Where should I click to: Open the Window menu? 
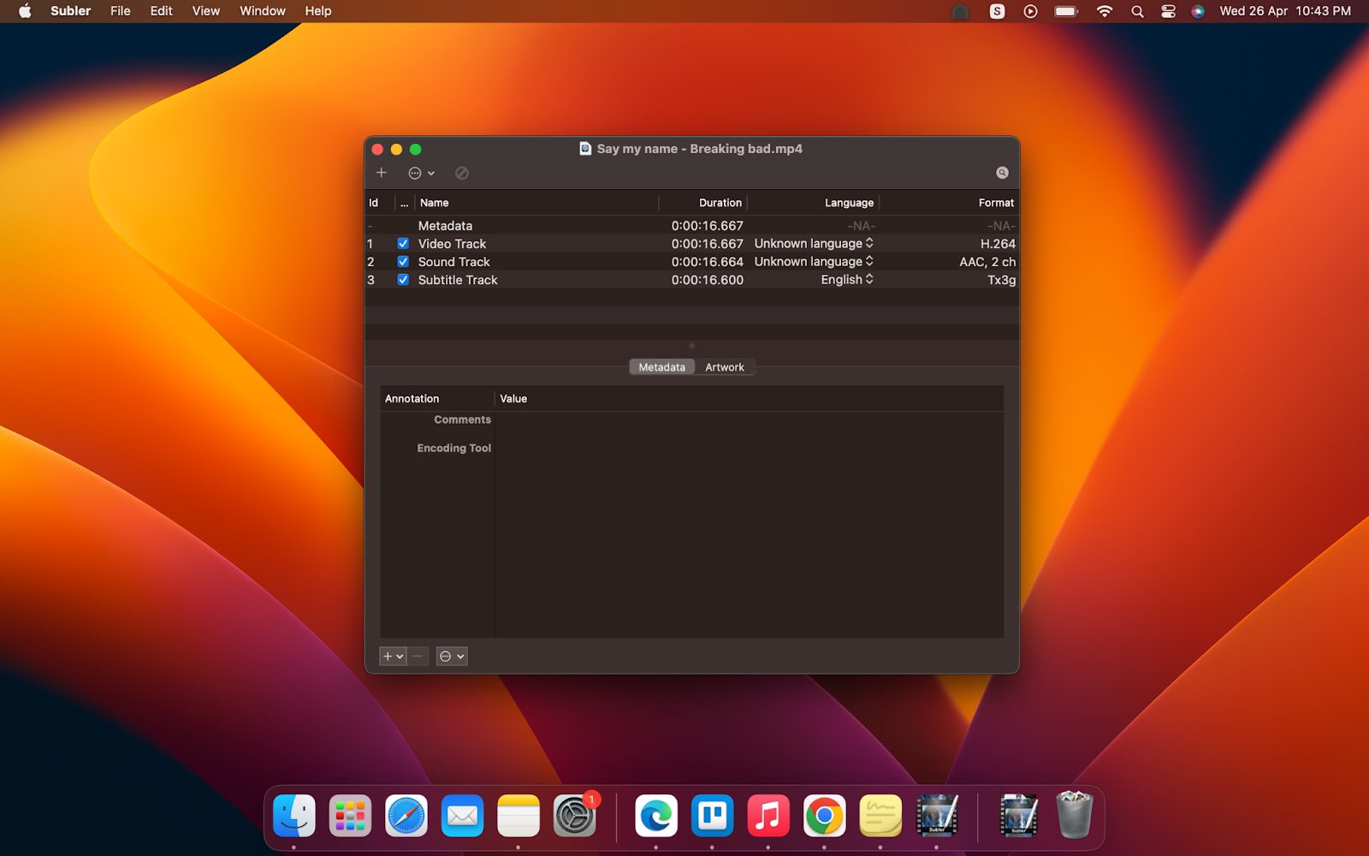262,11
